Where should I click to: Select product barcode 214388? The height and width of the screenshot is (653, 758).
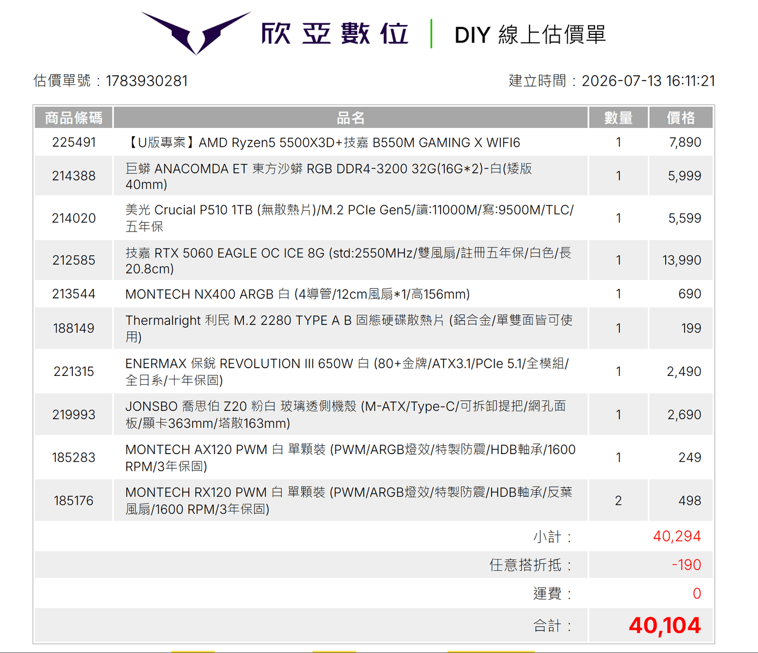(73, 176)
